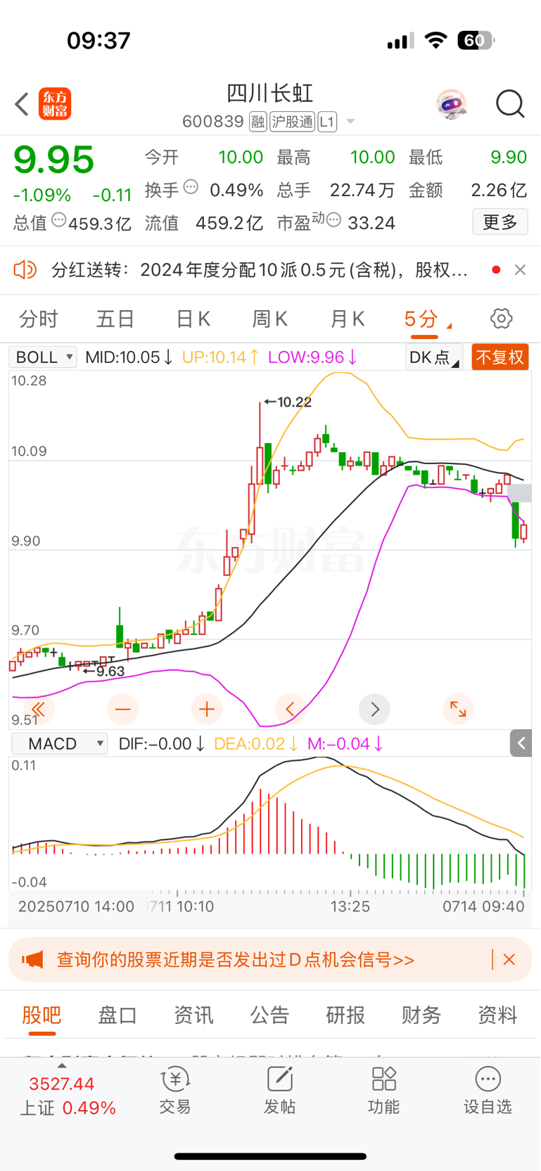Tap the stock code 600839
This screenshot has width=541, height=1171.
213,122
